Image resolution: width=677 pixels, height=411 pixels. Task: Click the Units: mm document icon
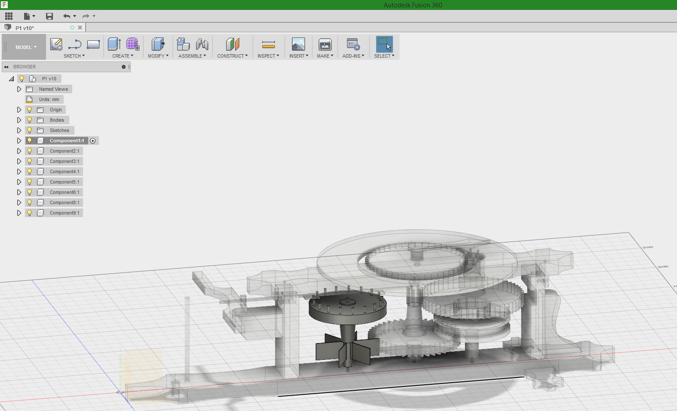point(30,99)
